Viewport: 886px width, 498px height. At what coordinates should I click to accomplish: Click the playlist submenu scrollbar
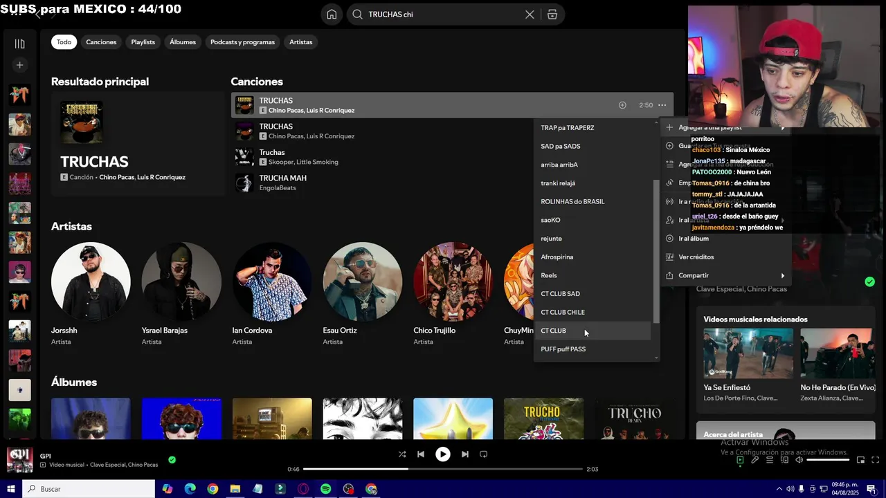(x=656, y=250)
